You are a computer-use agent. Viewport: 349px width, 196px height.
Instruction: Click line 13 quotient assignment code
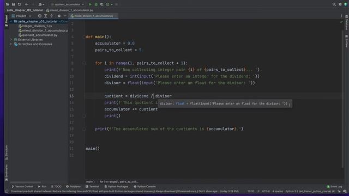point(138,96)
